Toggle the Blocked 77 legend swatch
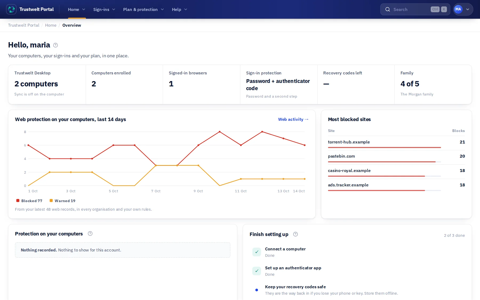The image size is (480, 300). [18, 201]
